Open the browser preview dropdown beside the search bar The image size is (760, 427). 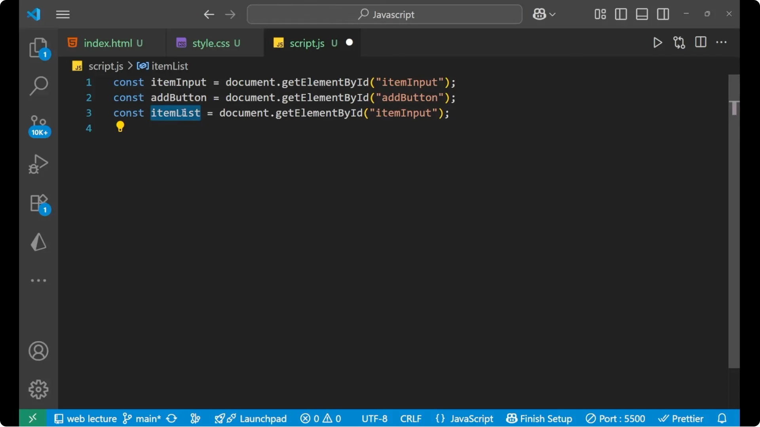click(x=544, y=14)
